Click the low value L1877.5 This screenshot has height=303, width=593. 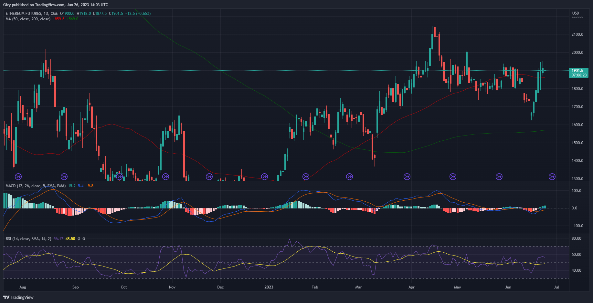100,14
